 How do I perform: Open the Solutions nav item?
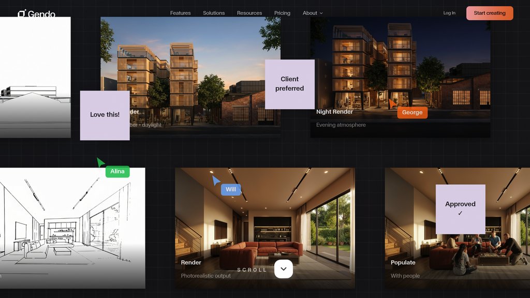tap(214, 13)
